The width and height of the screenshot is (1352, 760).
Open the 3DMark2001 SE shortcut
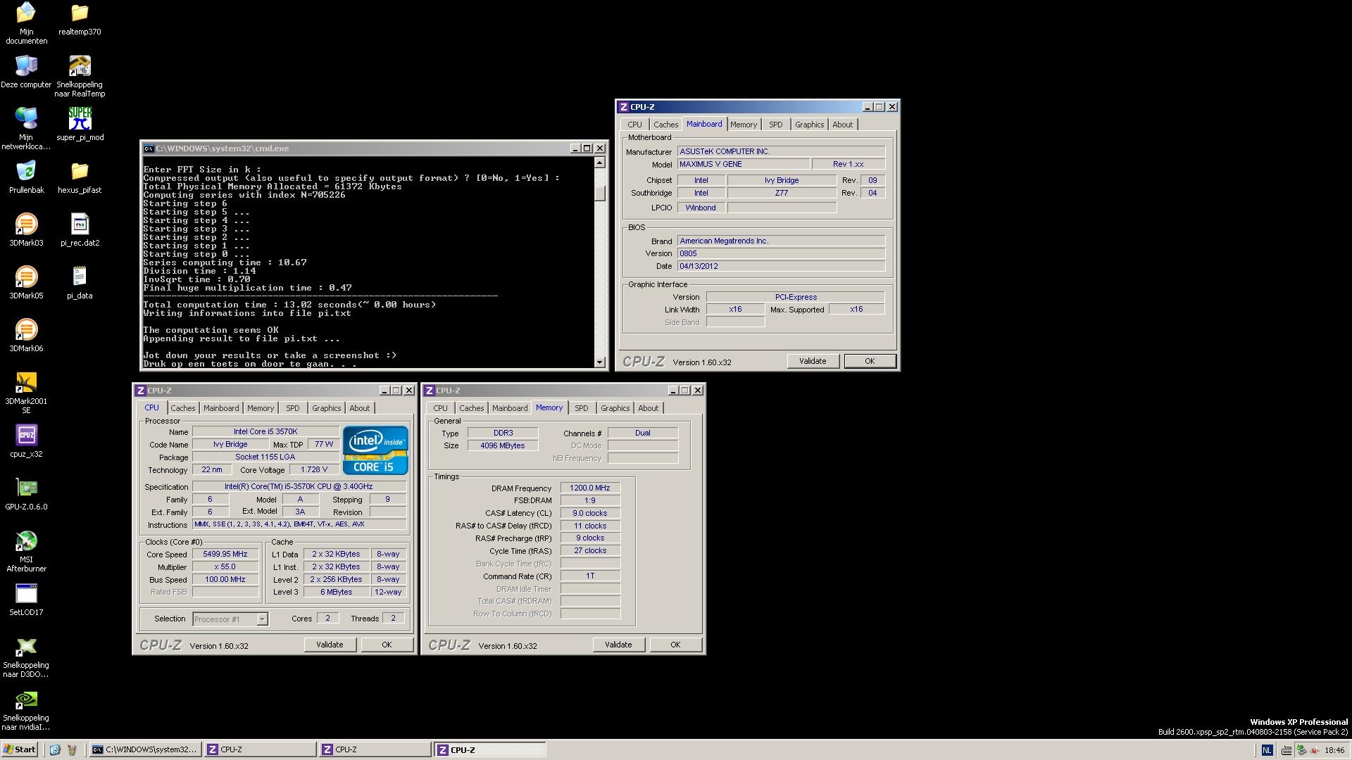26,383
